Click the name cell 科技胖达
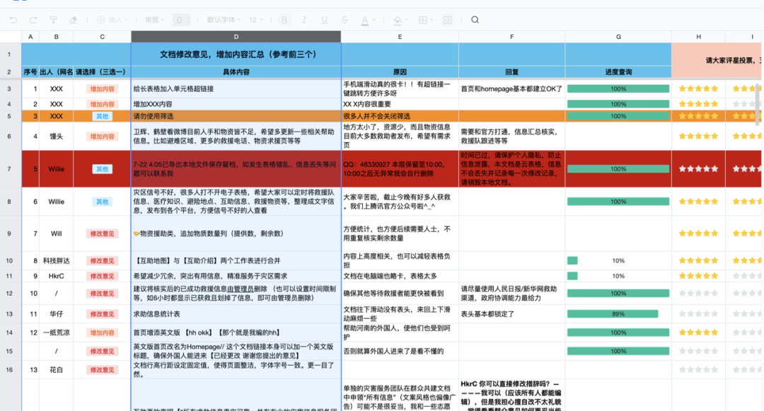Image resolution: width=764 pixels, height=411 pixels. (56, 261)
